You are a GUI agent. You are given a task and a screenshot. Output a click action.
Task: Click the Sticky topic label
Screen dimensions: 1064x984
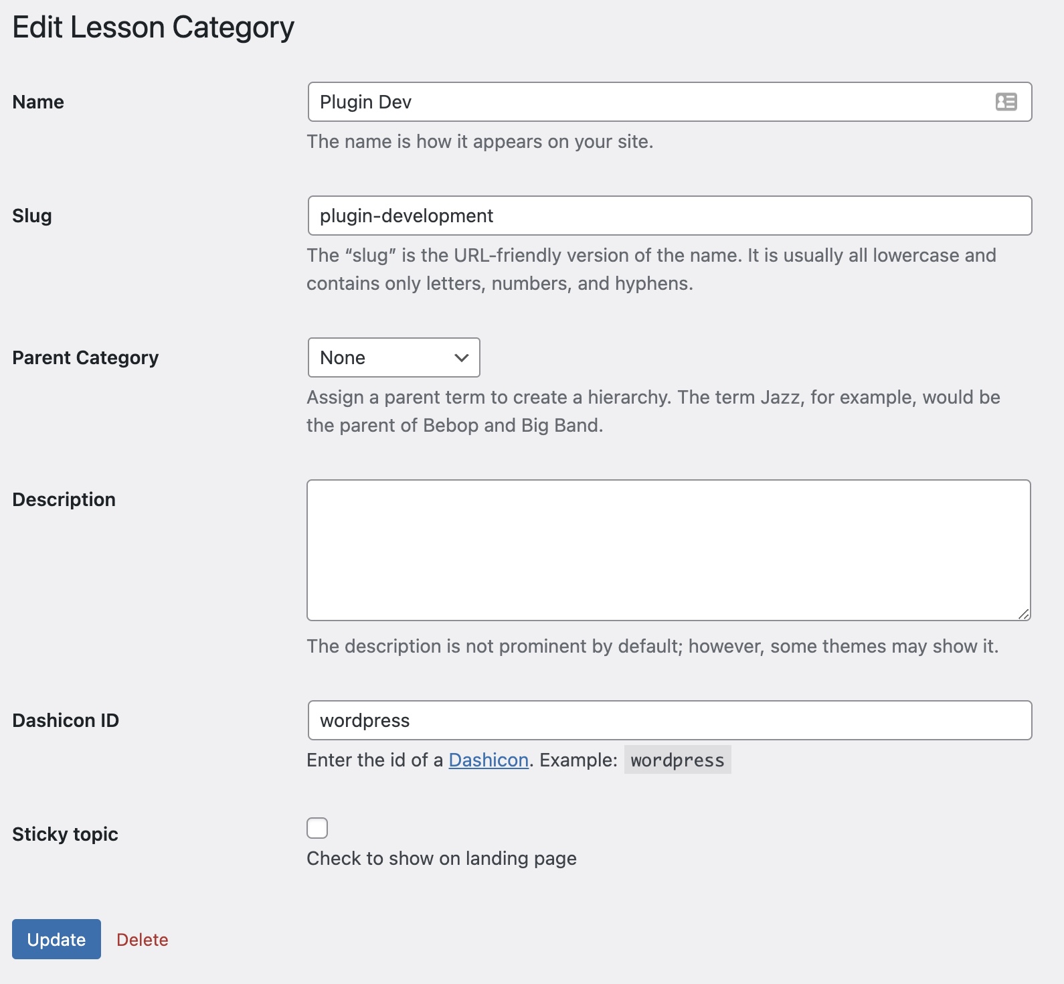click(x=65, y=834)
